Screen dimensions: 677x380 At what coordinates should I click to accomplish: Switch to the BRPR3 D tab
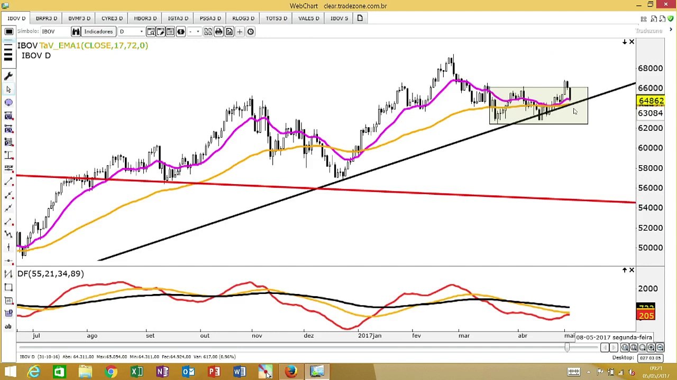click(47, 18)
